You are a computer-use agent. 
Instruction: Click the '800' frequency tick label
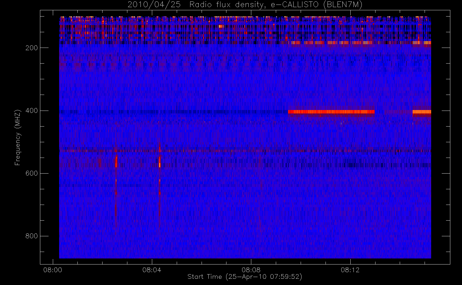(x=31, y=236)
